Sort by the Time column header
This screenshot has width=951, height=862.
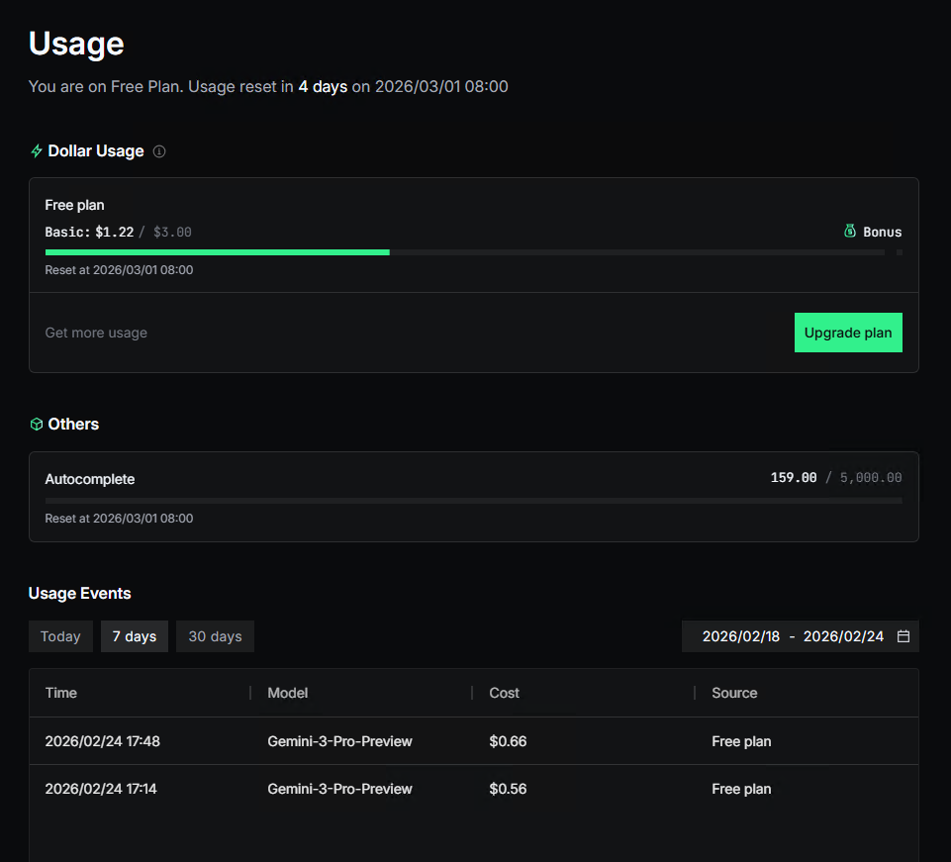pos(61,693)
